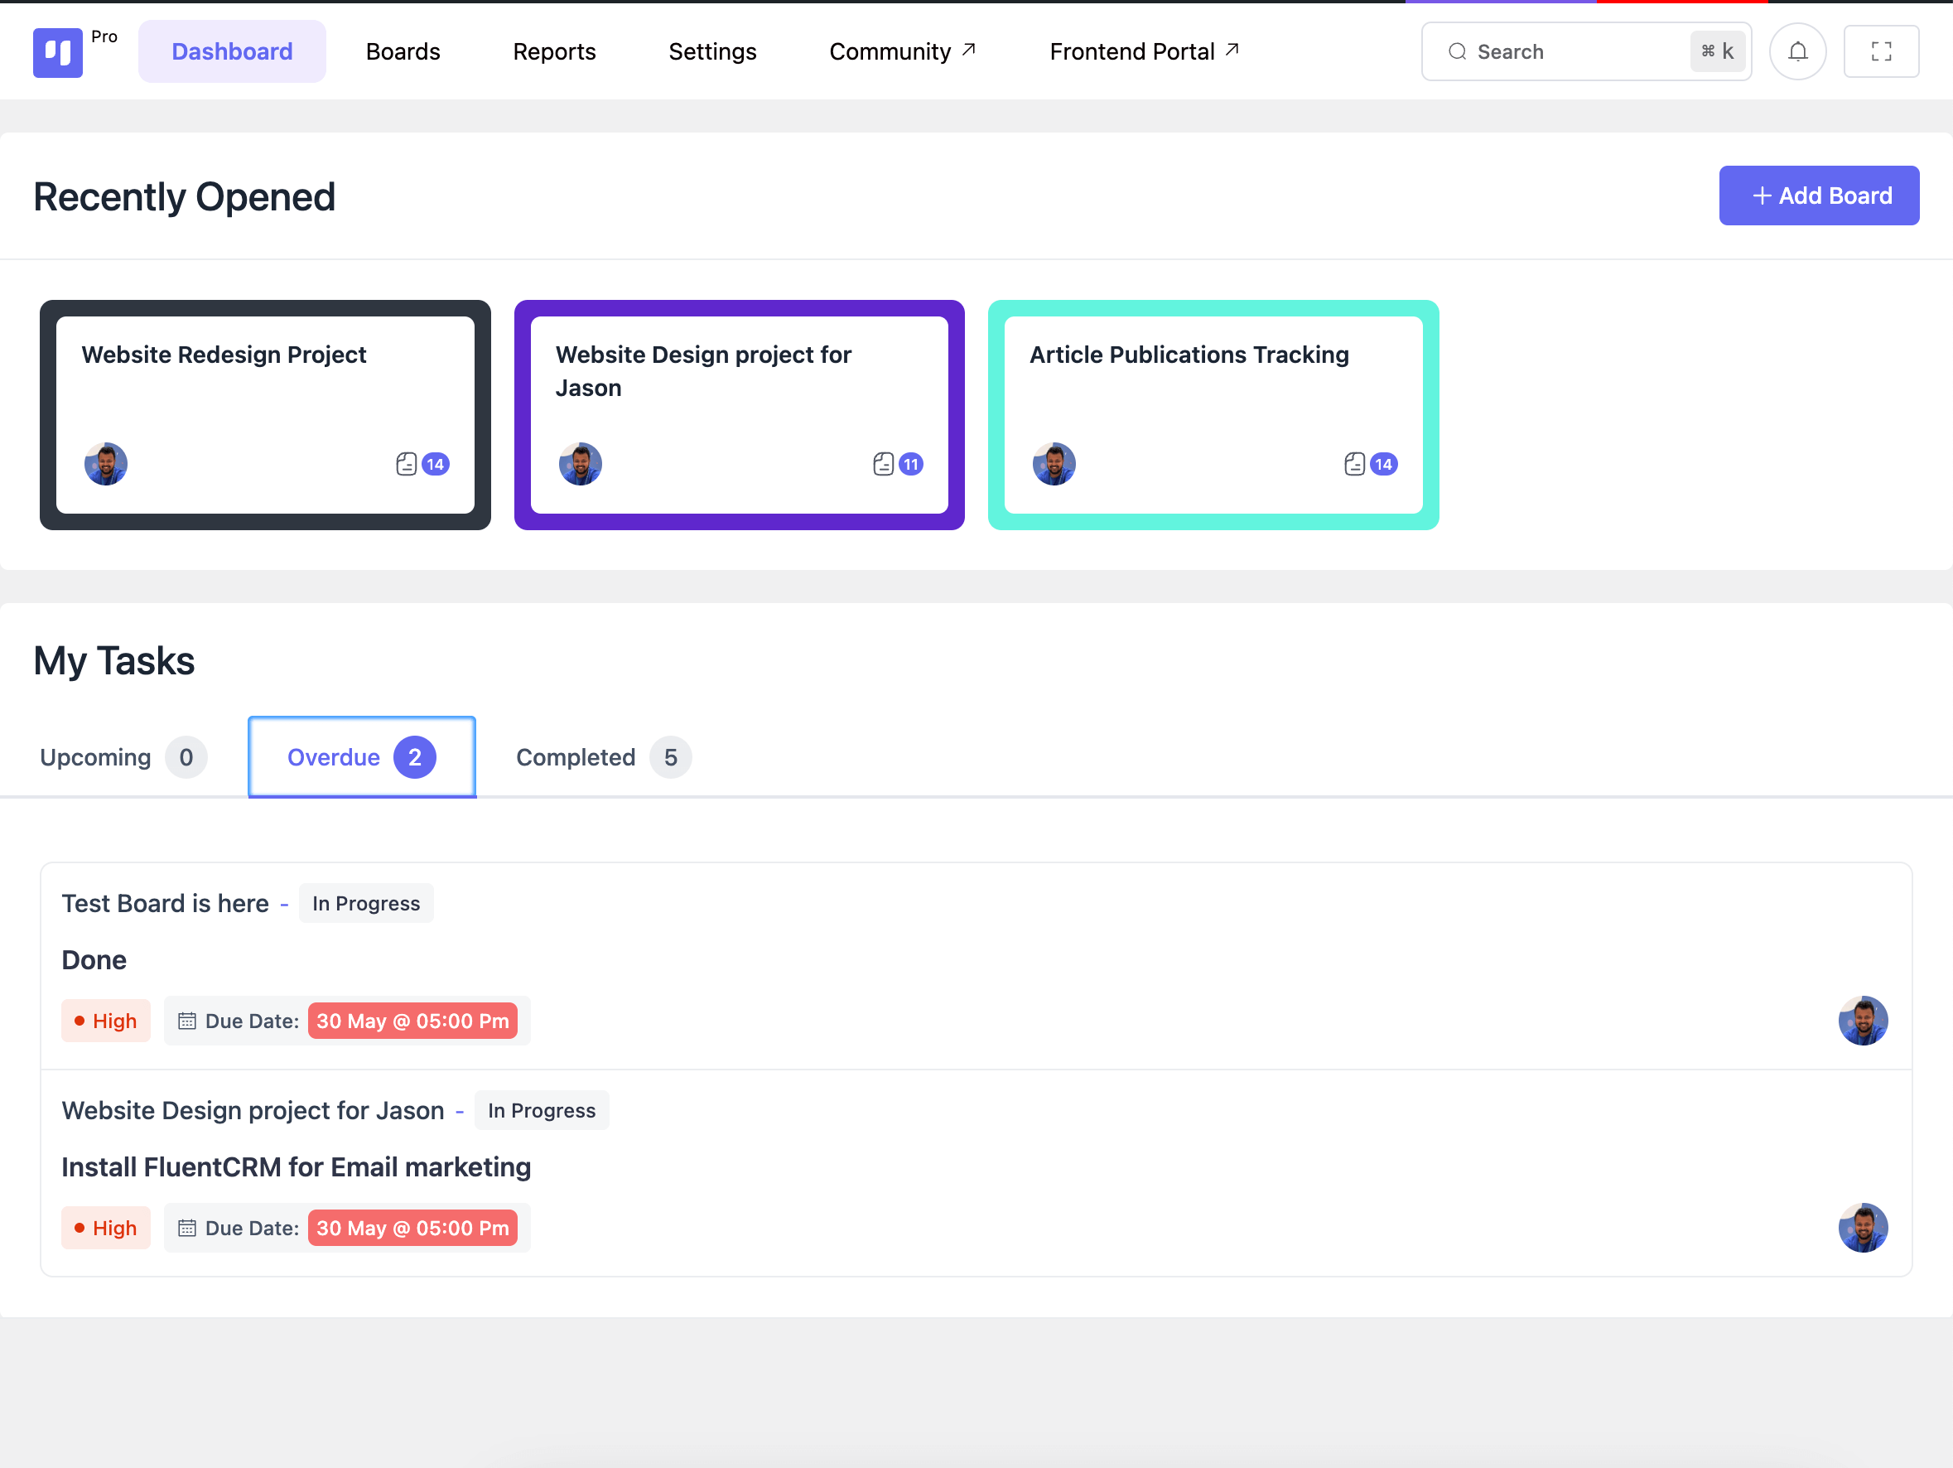
Task: Click the Add Board button
Action: click(1820, 195)
